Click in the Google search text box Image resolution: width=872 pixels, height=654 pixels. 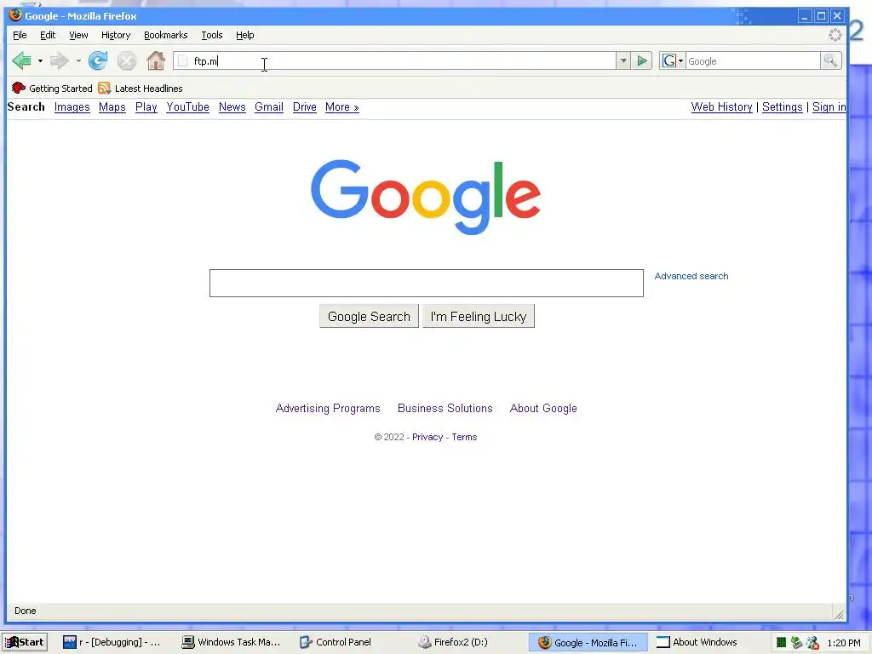coord(427,283)
